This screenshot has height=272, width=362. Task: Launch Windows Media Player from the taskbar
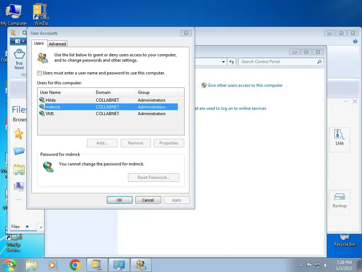[52, 265]
